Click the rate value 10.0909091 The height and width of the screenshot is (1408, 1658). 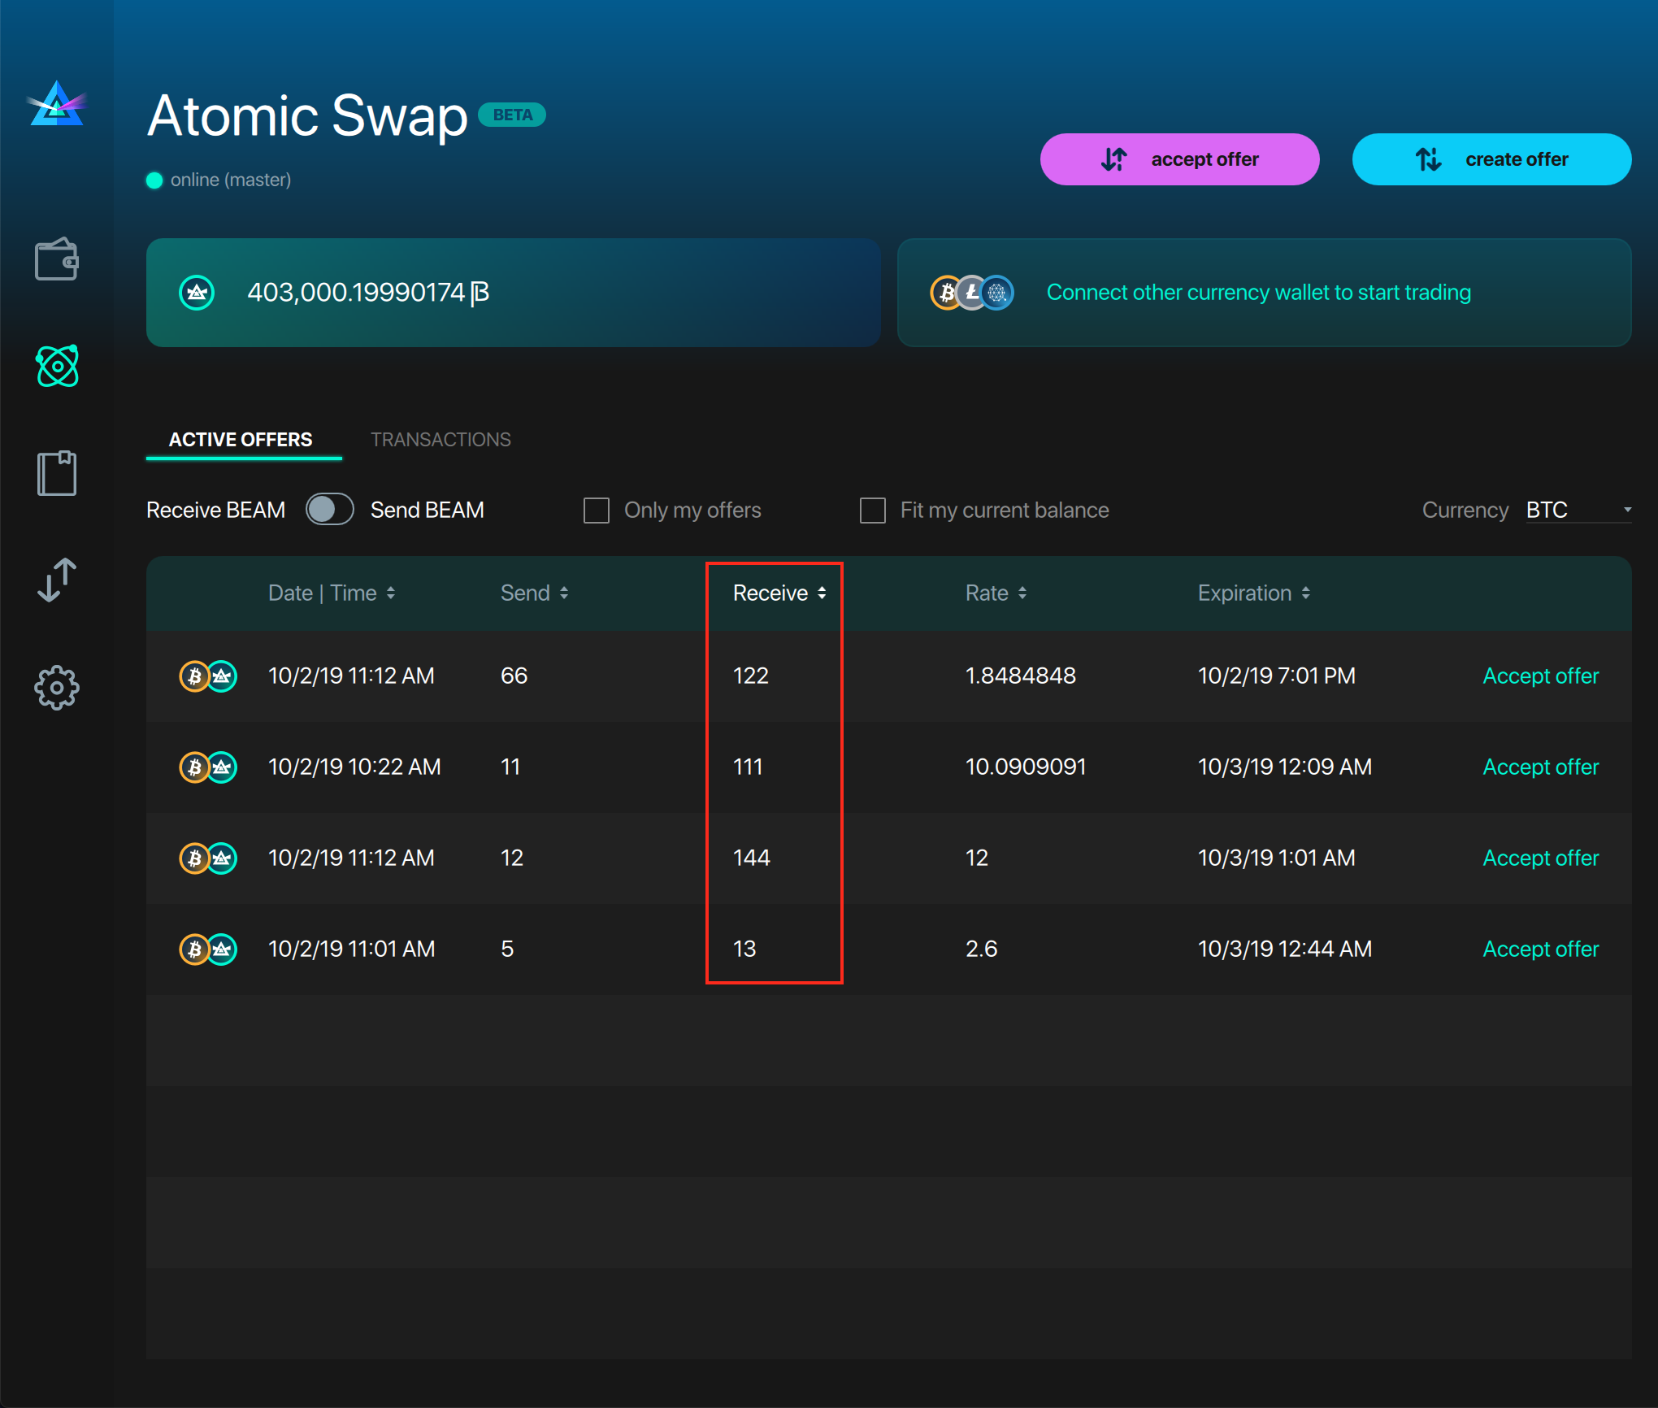click(1026, 767)
